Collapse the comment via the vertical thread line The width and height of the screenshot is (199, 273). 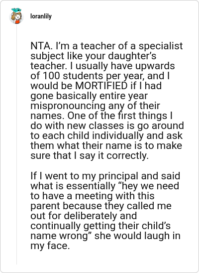pos(17,144)
